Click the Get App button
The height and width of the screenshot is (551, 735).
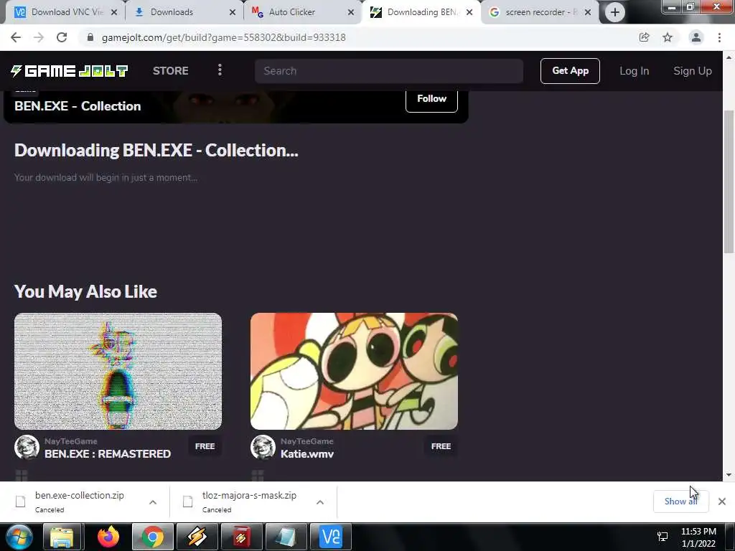coord(570,71)
